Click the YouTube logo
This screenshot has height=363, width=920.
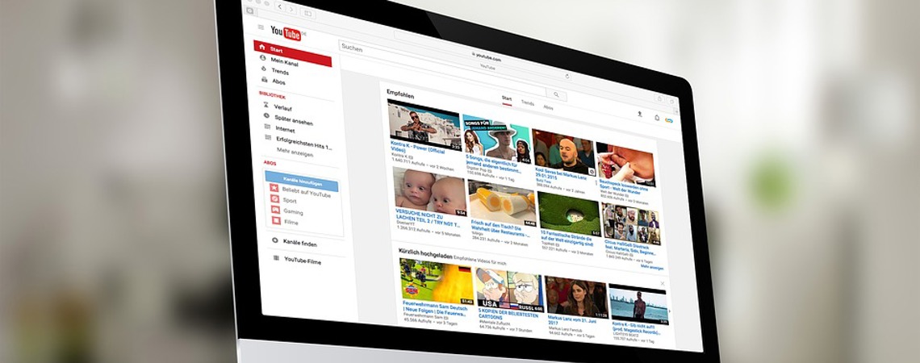coord(286,32)
